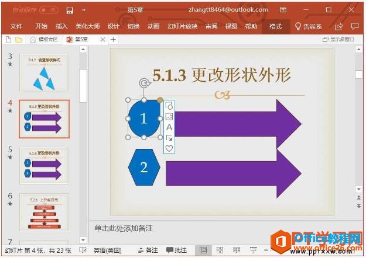
Task: Click the open folder icon
Action: 19,40
